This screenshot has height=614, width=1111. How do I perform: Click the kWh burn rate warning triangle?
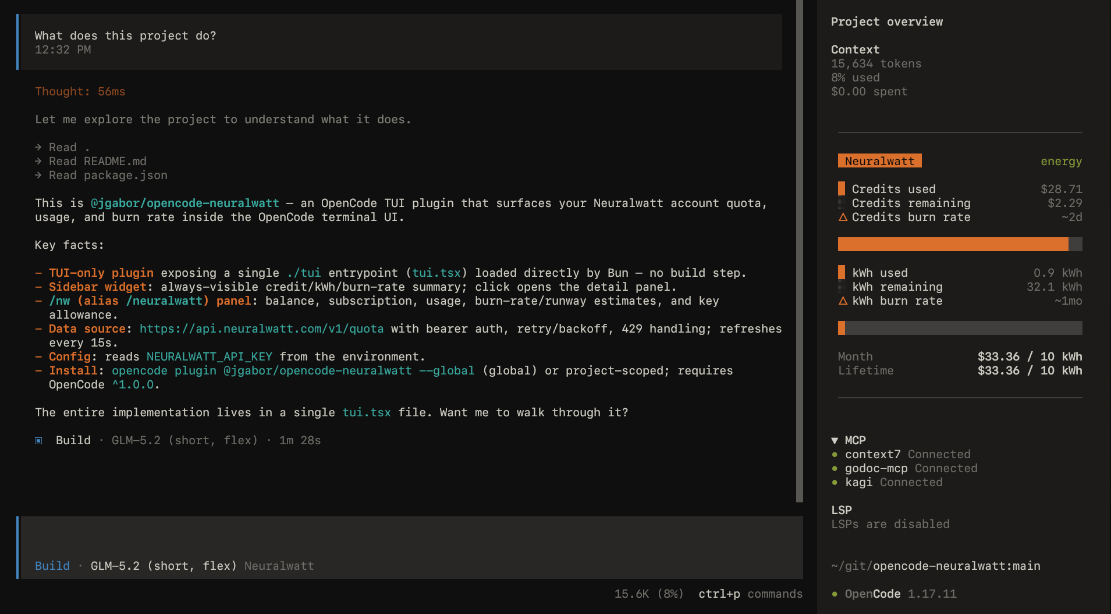coord(842,301)
